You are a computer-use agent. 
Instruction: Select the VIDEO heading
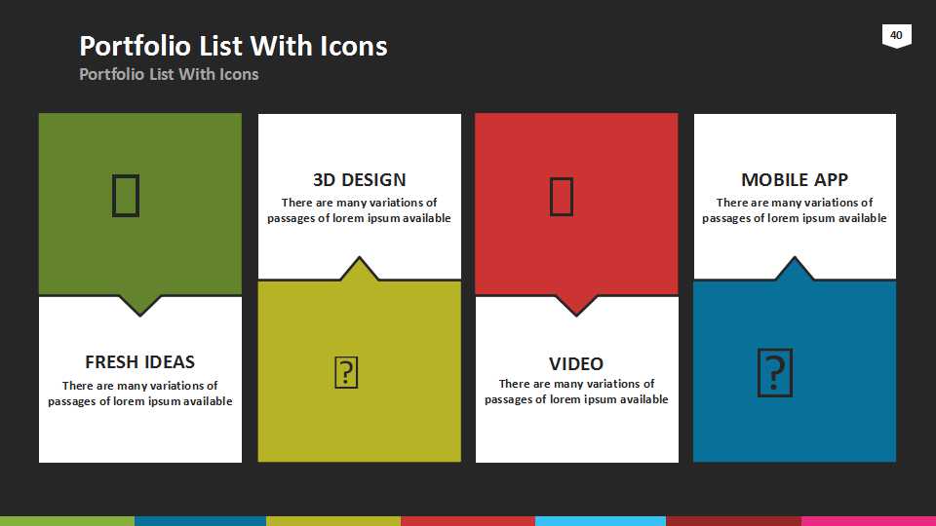[576, 363]
